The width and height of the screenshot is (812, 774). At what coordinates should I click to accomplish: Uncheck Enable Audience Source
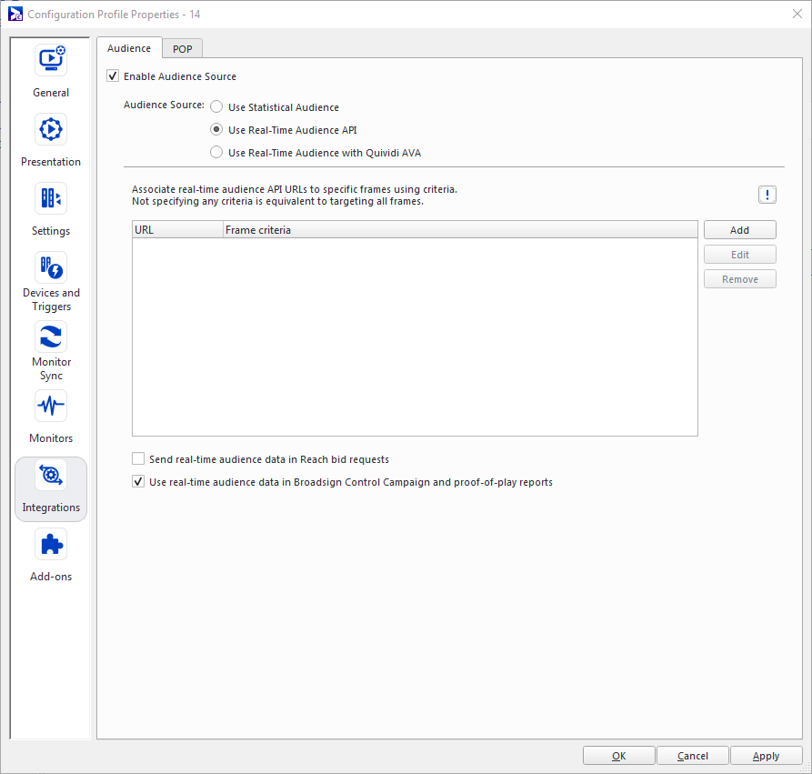tap(114, 76)
